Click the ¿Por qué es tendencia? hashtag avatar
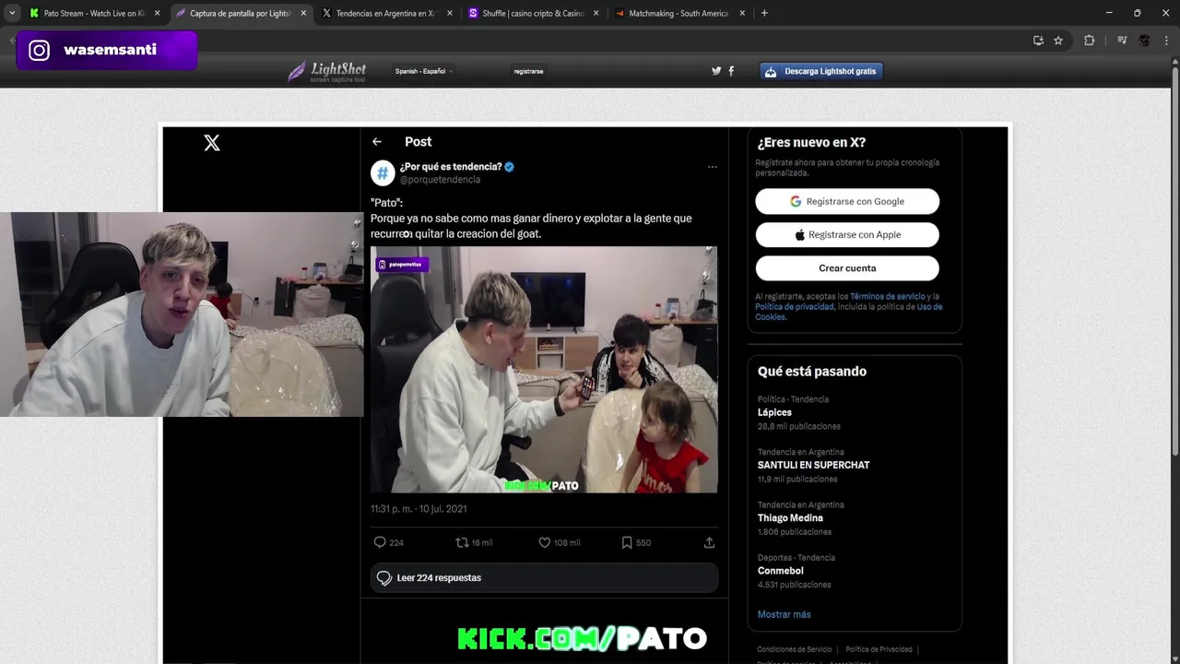This screenshot has height=664, width=1180. pyautogui.click(x=383, y=172)
